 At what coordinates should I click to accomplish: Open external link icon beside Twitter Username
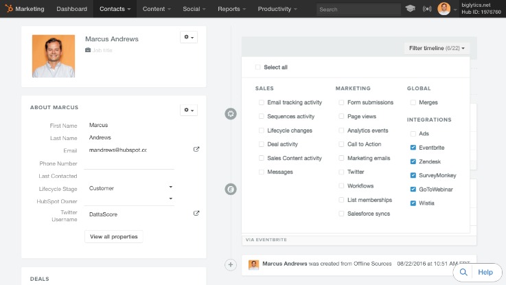[196, 214]
